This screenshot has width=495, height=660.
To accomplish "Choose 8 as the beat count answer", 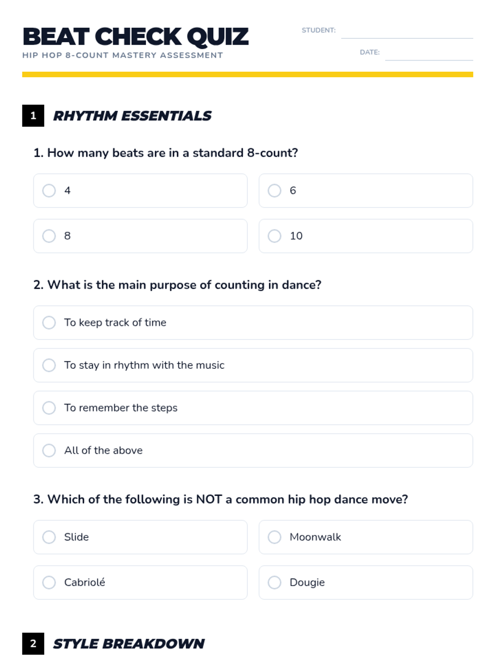I will 140,236.
